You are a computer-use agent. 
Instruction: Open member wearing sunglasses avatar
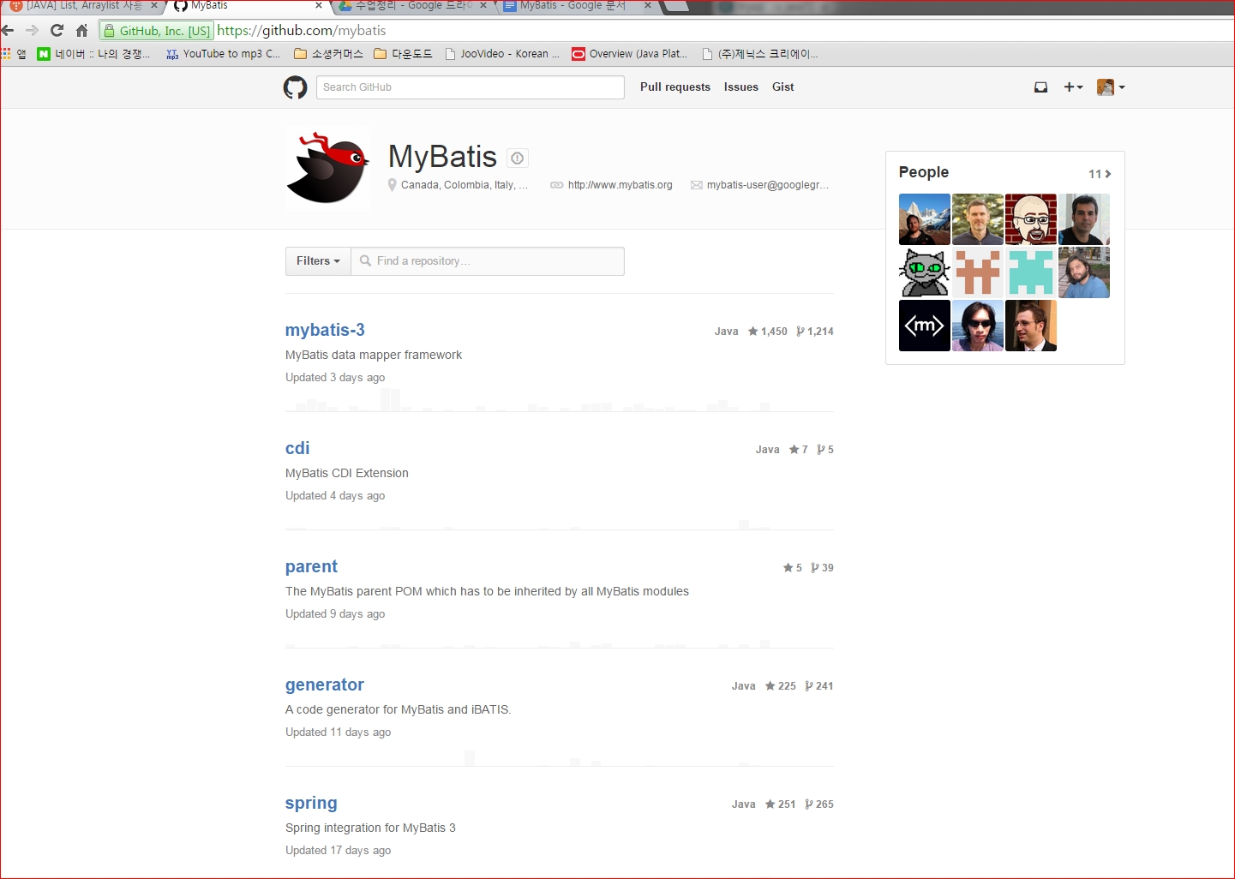978,326
